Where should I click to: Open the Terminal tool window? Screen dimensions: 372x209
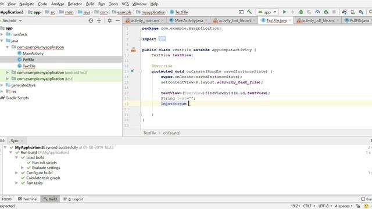(x=28, y=199)
